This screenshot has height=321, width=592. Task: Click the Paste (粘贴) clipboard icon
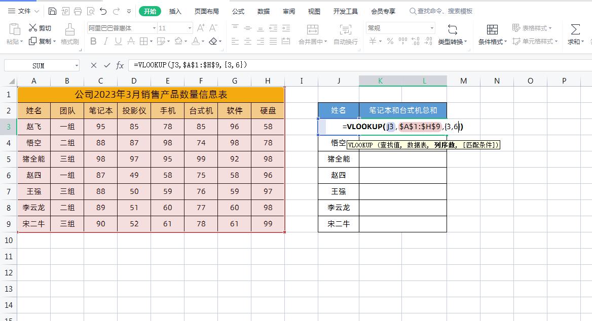point(14,30)
